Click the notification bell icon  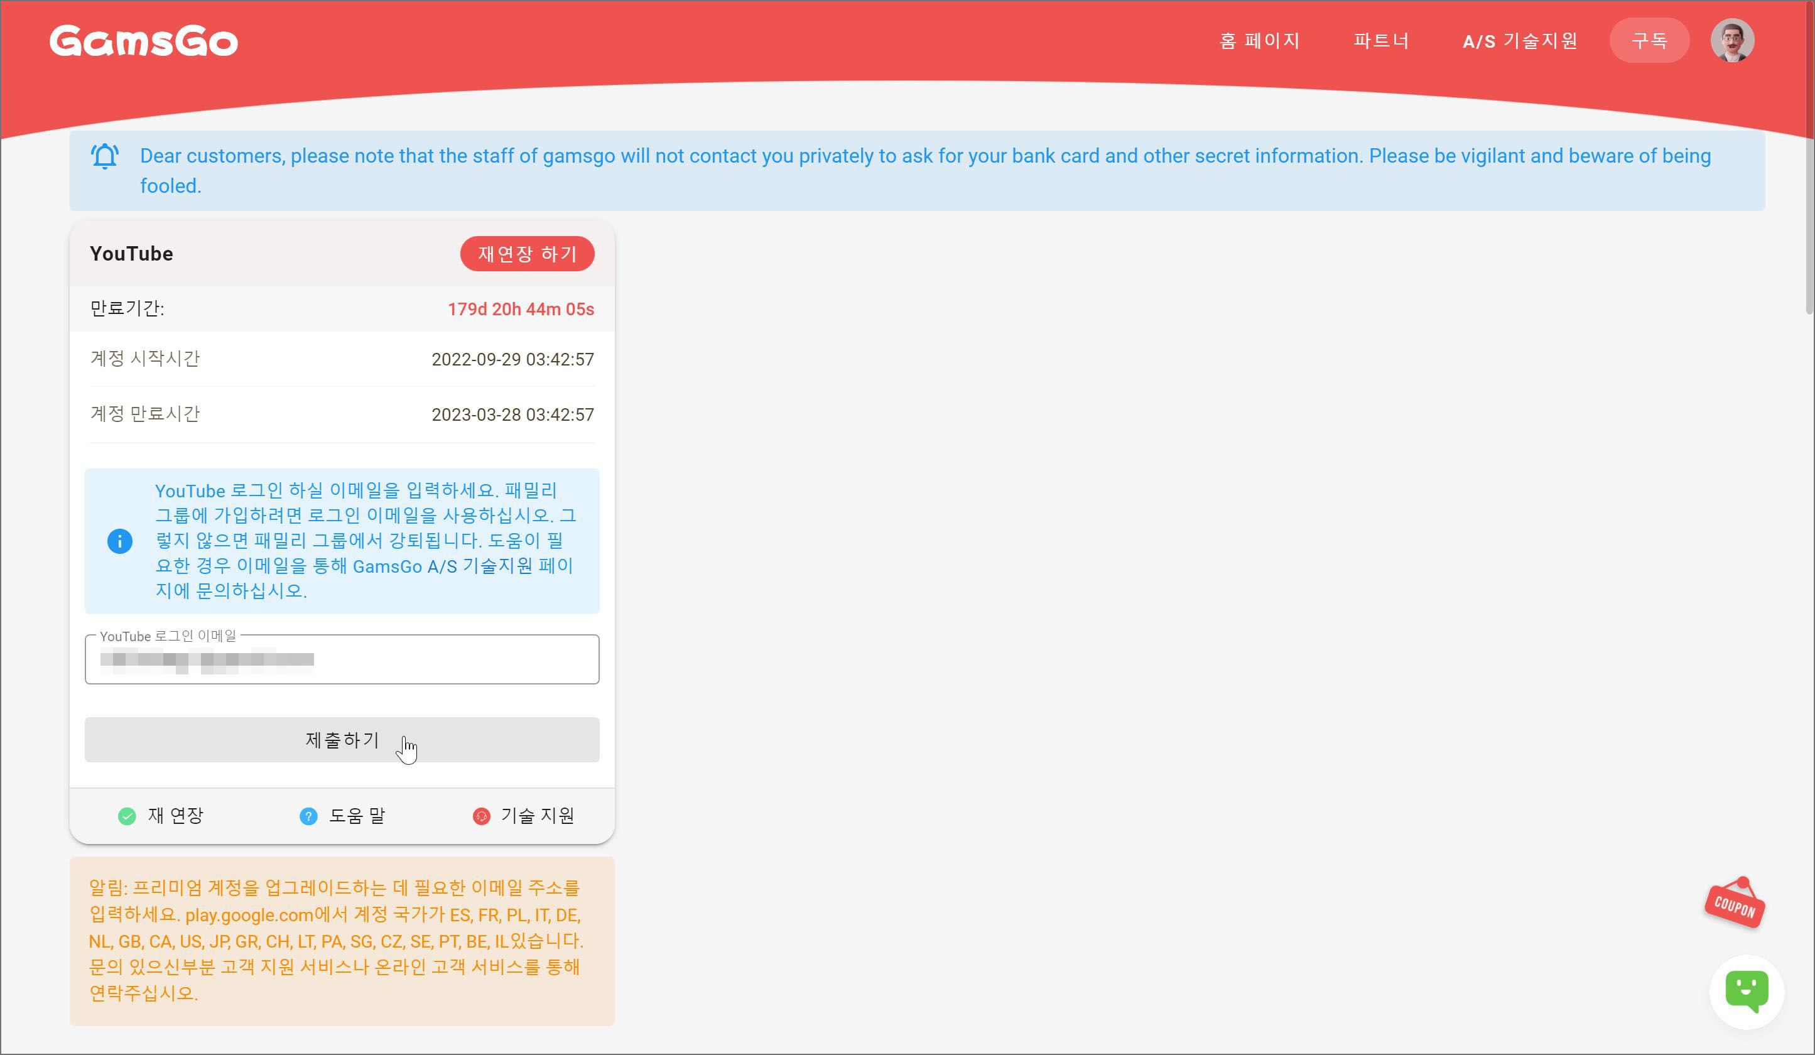(x=105, y=156)
